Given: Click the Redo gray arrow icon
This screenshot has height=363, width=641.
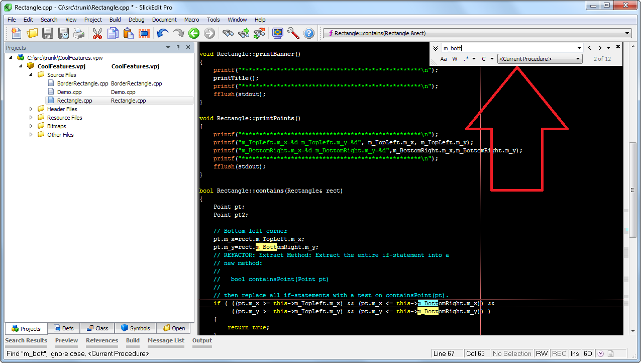Looking at the screenshot, I should (x=178, y=33).
